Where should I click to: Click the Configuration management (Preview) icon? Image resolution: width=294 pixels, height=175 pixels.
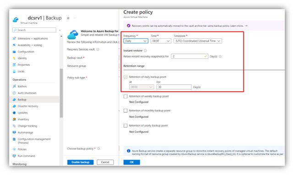tap(14, 139)
